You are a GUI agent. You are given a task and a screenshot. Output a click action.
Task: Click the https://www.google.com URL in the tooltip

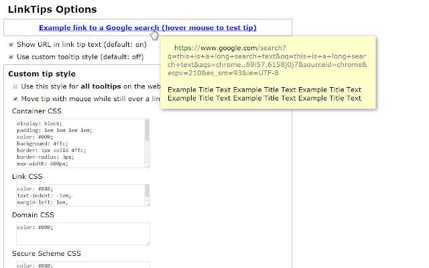pyautogui.click(x=216, y=48)
